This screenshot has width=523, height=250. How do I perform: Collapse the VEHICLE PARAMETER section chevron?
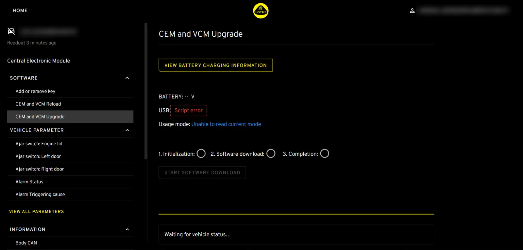127,130
